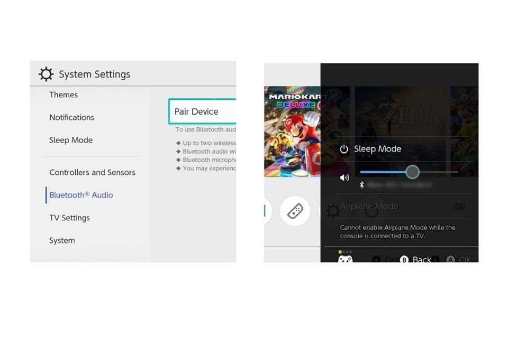Toggle Airplane Mode off switch
This screenshot has width=508, height=338.
[459, 206]
